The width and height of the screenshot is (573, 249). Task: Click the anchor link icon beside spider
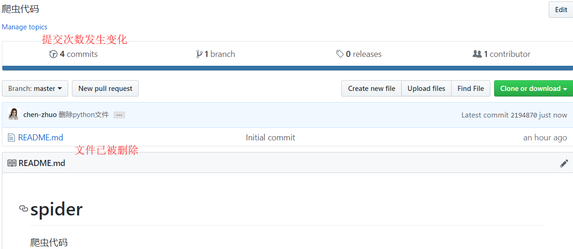[23, 208]
